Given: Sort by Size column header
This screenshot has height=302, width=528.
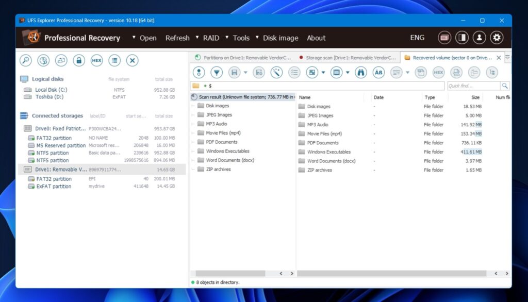Looking at the screenshot, I should (x=475, y=97).
